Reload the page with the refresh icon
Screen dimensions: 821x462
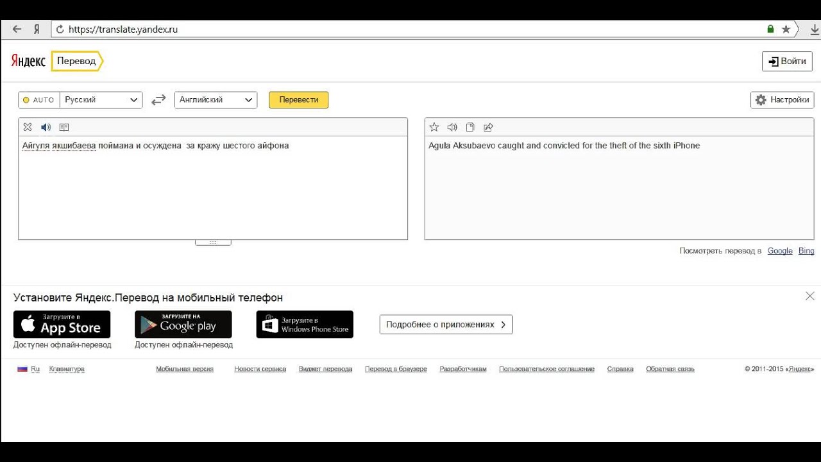(x=60, y=29)
